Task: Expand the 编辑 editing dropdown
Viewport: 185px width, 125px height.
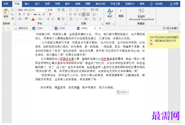Action: tap(121, 19)
